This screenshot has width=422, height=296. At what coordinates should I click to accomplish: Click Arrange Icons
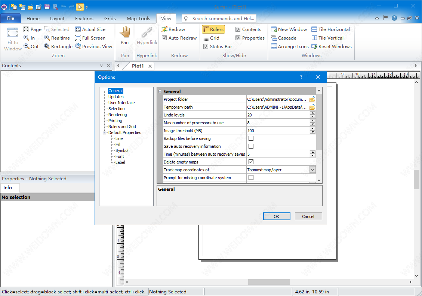coord(290,47)
